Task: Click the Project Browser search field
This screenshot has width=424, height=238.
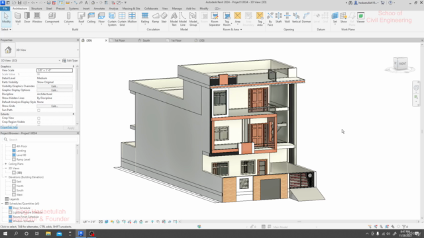Action: tap(40, 139)
